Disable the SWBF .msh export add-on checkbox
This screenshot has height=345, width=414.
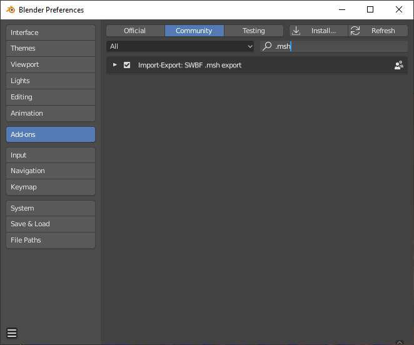click(x=127, y=65)
